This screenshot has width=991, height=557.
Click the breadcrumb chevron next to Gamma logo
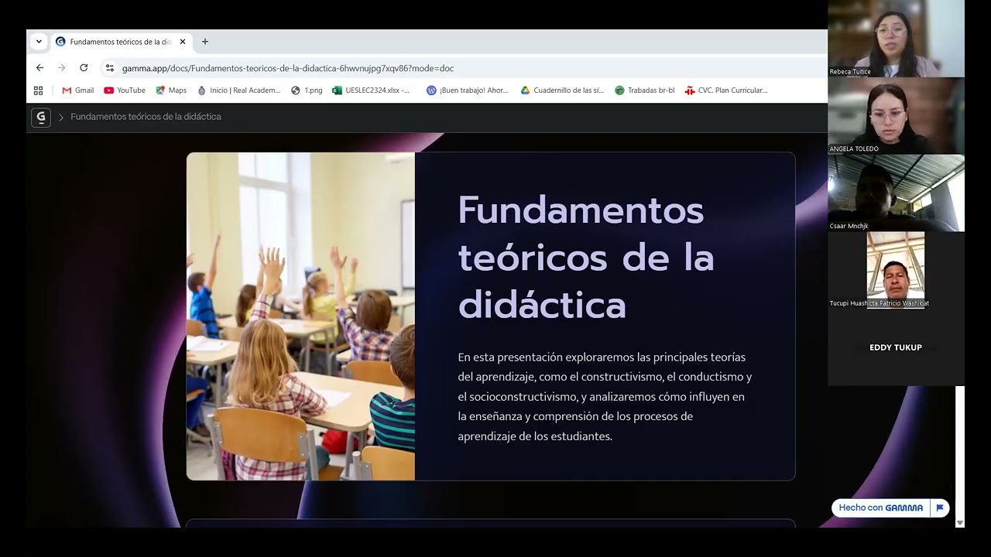pos(61,118)
